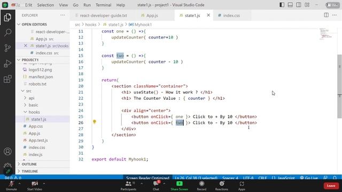The width and height of the screenshot is (342, 192).
Task: Toggle the secondary side bar layout icon
Action: [298, 5]
